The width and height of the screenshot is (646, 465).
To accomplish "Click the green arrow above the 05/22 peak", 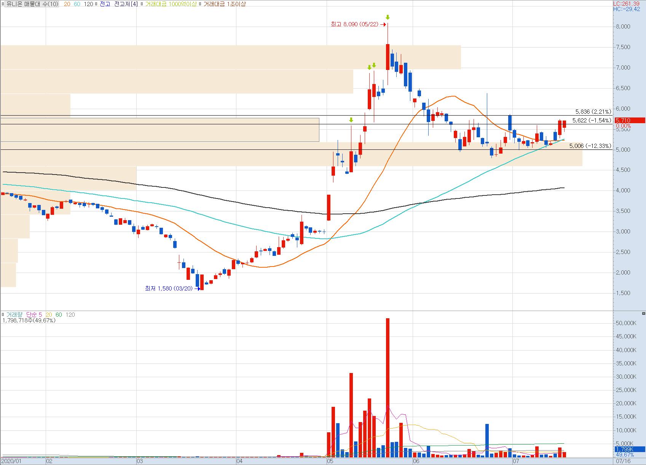I will point(388,17).
